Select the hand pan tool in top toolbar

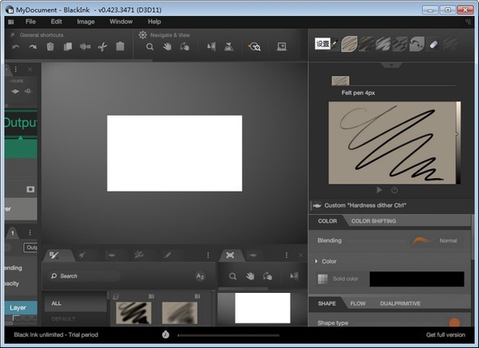168,47
